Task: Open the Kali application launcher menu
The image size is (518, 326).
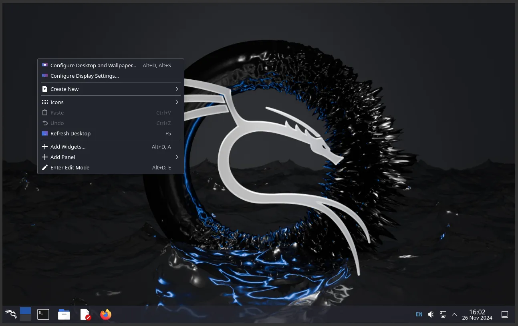Action: pos(11,314)
